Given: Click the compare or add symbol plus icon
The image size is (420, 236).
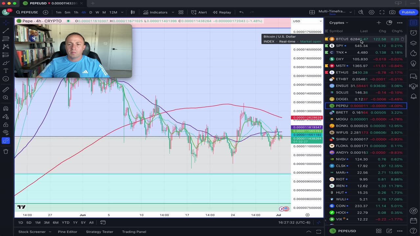Looking at the screenshot, I should pos(45,12).
